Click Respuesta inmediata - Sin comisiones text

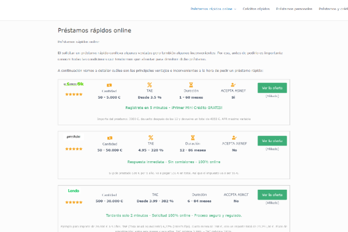click(x=174, y=162)
